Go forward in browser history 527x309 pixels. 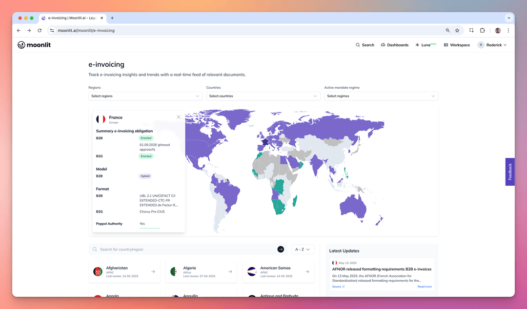(29, 30)
